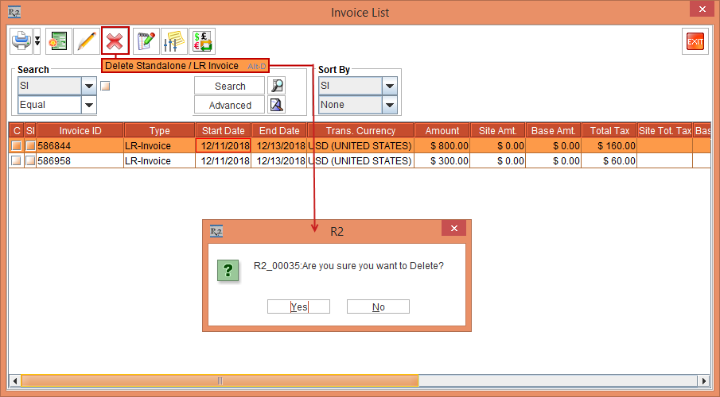Image resolution: width=720 pixels, height=397 pixels.
Task: Click the Amount column header
Action: 442,130
